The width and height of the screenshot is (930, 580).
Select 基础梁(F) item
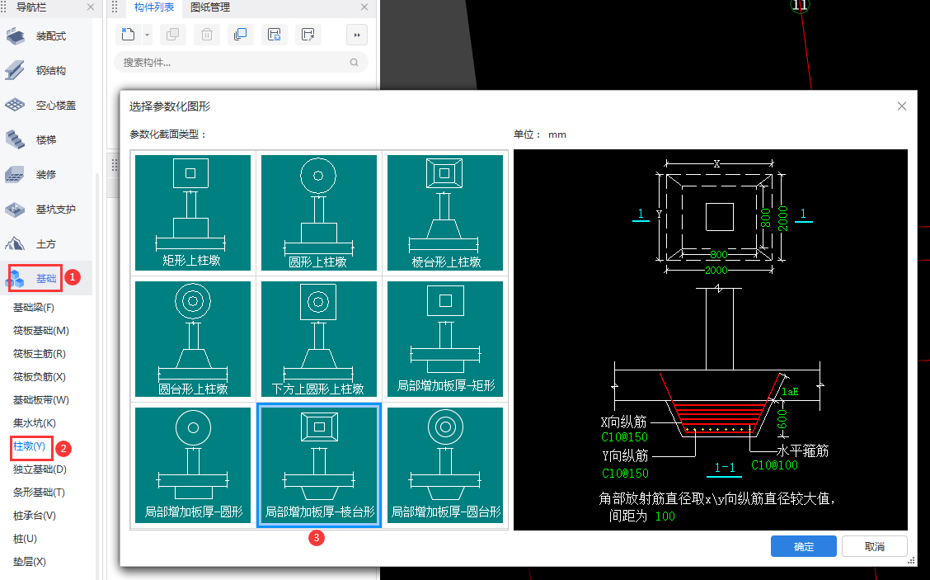click(34, 308)
